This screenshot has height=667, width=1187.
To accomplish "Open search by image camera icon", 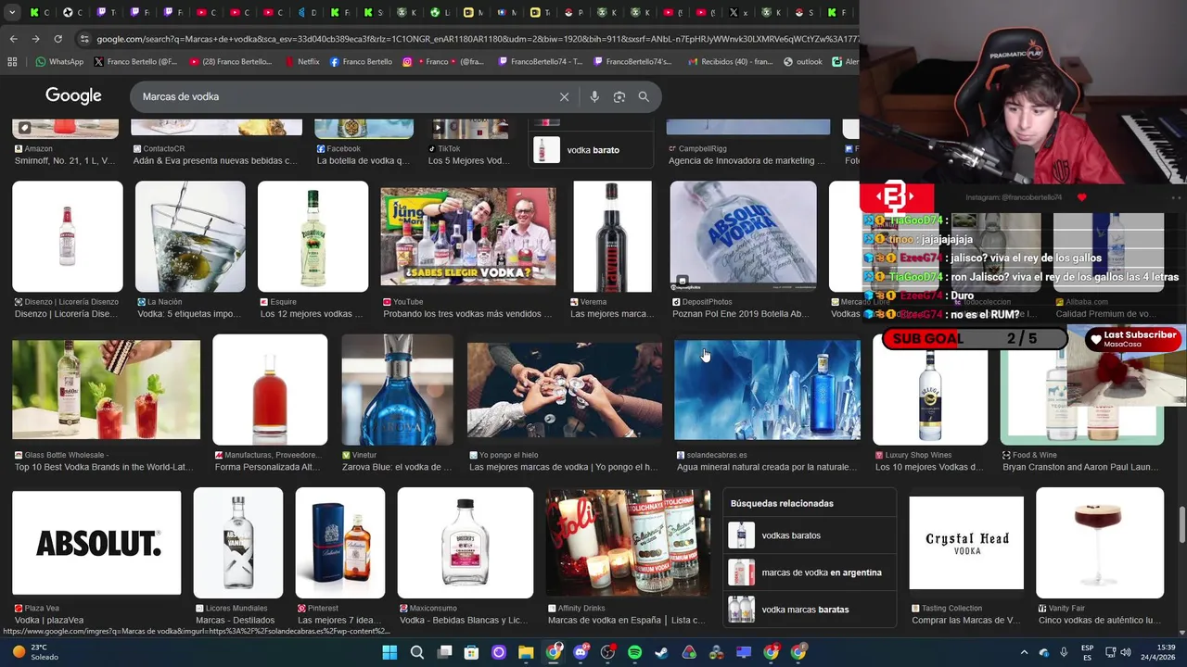I will click(619, 96).
